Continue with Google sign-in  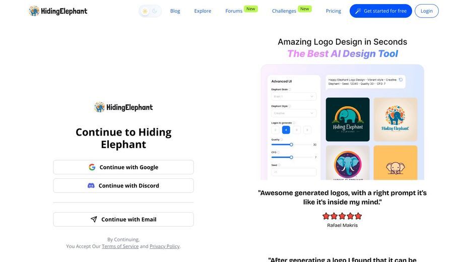pyautogui.click(x=123, y=167)
